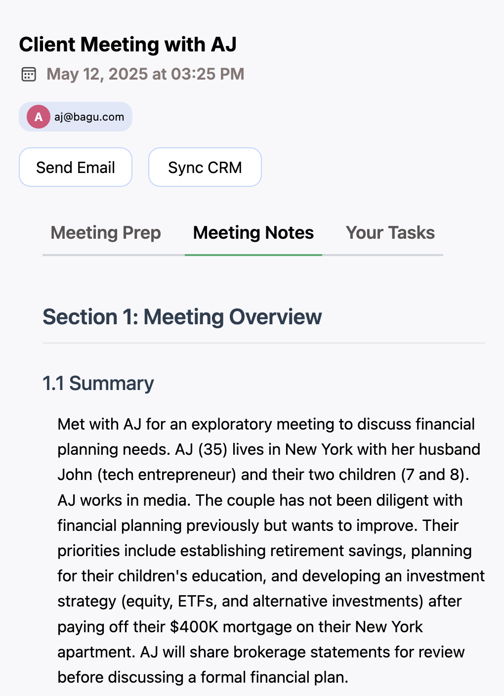This screenshot has height=696, width=504.
Task: Switch to the Meeting Prep tab
Action: (x=106, y=233)
